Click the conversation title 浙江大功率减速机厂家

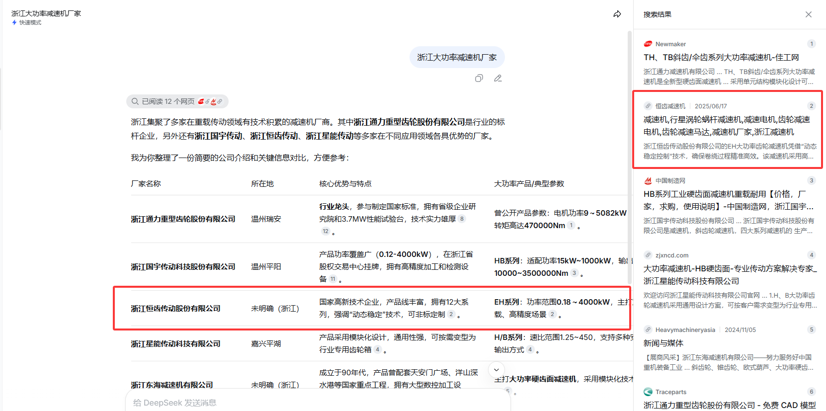coord(46,13)
